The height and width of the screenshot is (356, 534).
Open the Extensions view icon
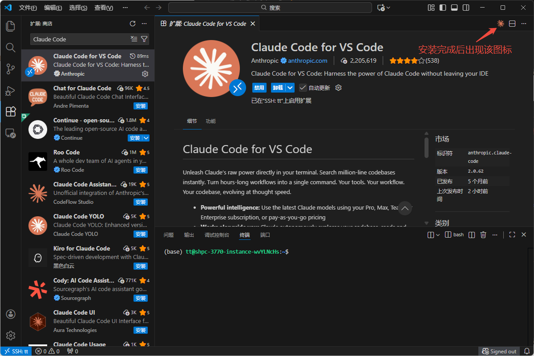10,112
